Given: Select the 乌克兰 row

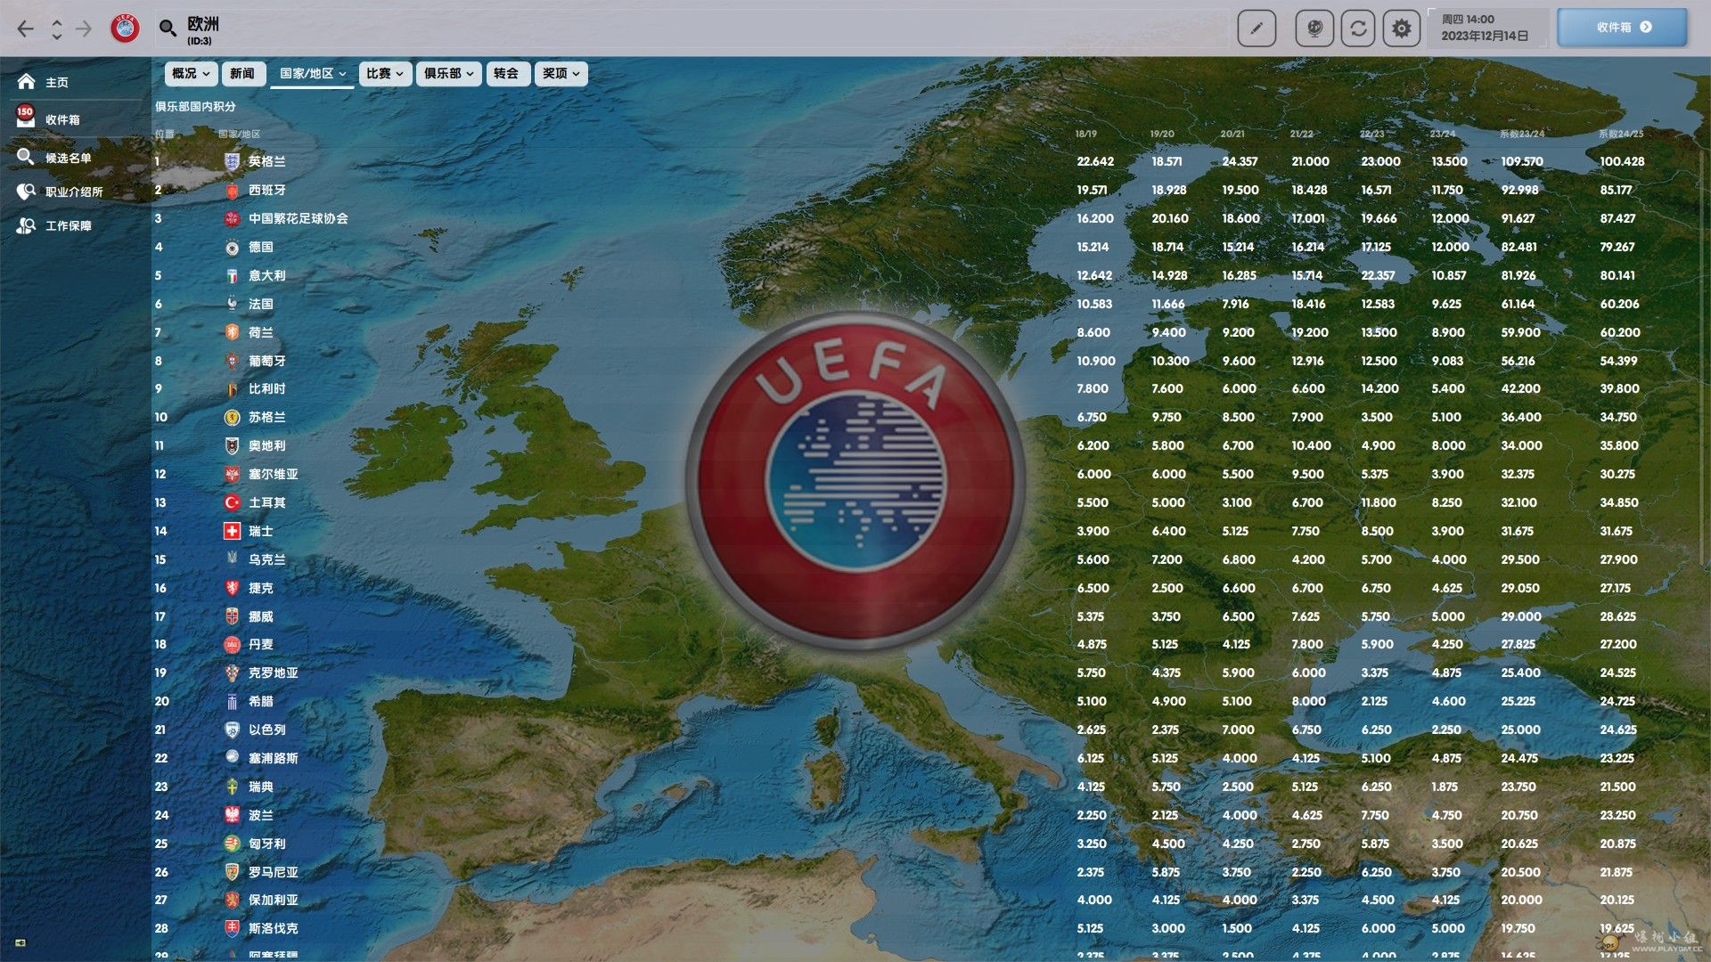Looking at the screenshot, I should pos(922,559).
